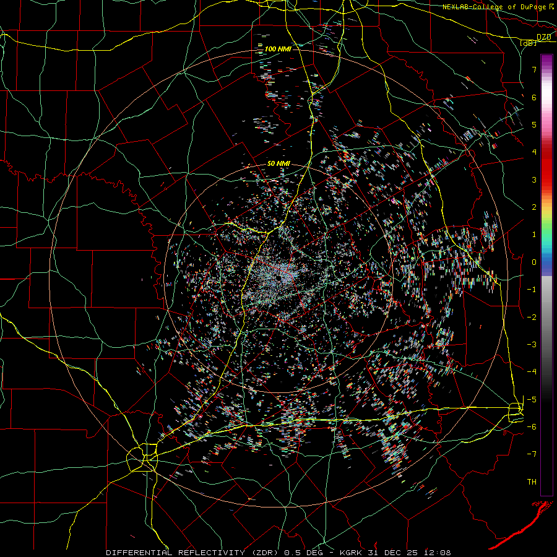
Task: Click the "5" value on the color scale
Action: click(x=534, y=124)
